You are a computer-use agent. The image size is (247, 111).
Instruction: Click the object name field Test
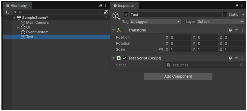176,14
